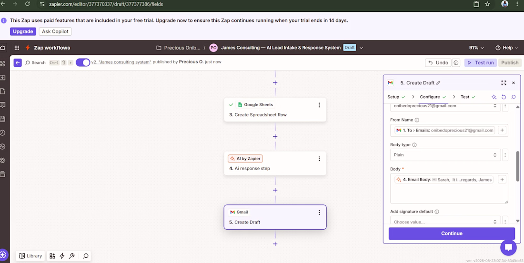Open the James consulting system version link
The height and width of the screenshot is (263, 524).
[x=122, y=62]
